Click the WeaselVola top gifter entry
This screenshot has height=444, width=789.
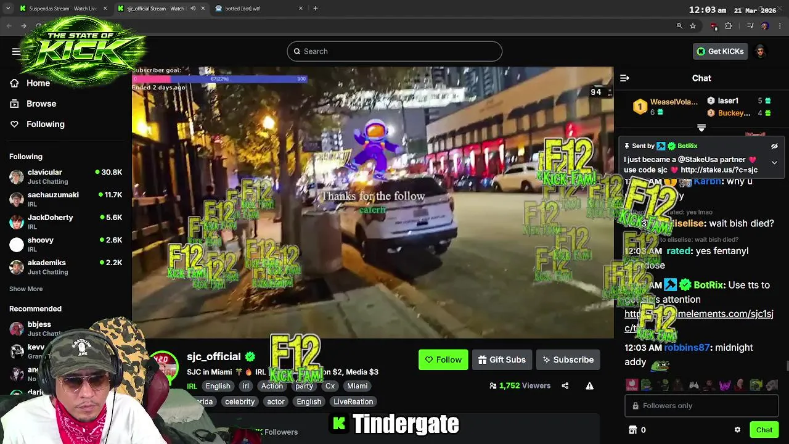click(x=665, y=107)
